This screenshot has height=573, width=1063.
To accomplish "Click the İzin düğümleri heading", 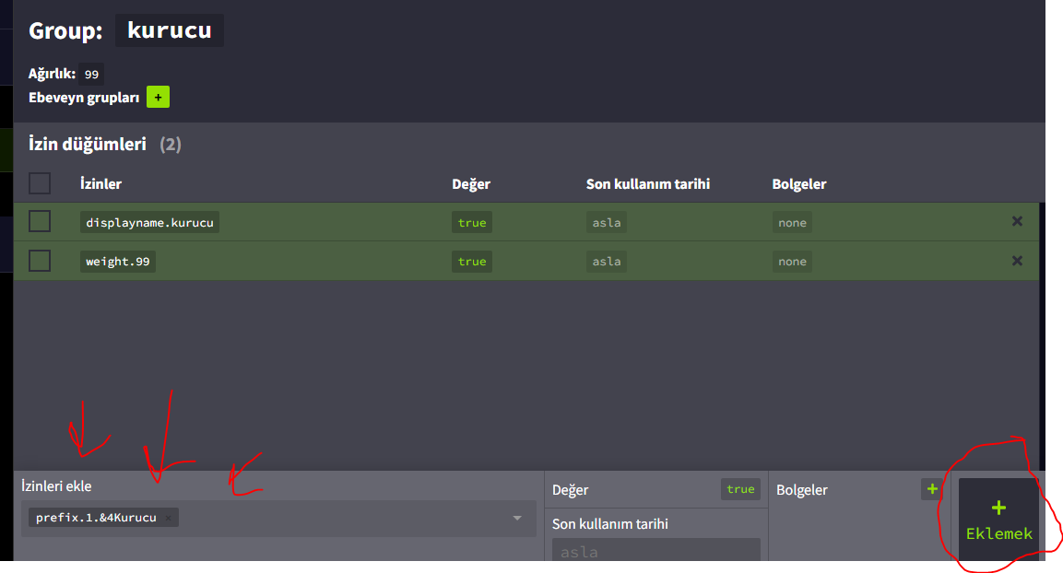I will [88, 144].
